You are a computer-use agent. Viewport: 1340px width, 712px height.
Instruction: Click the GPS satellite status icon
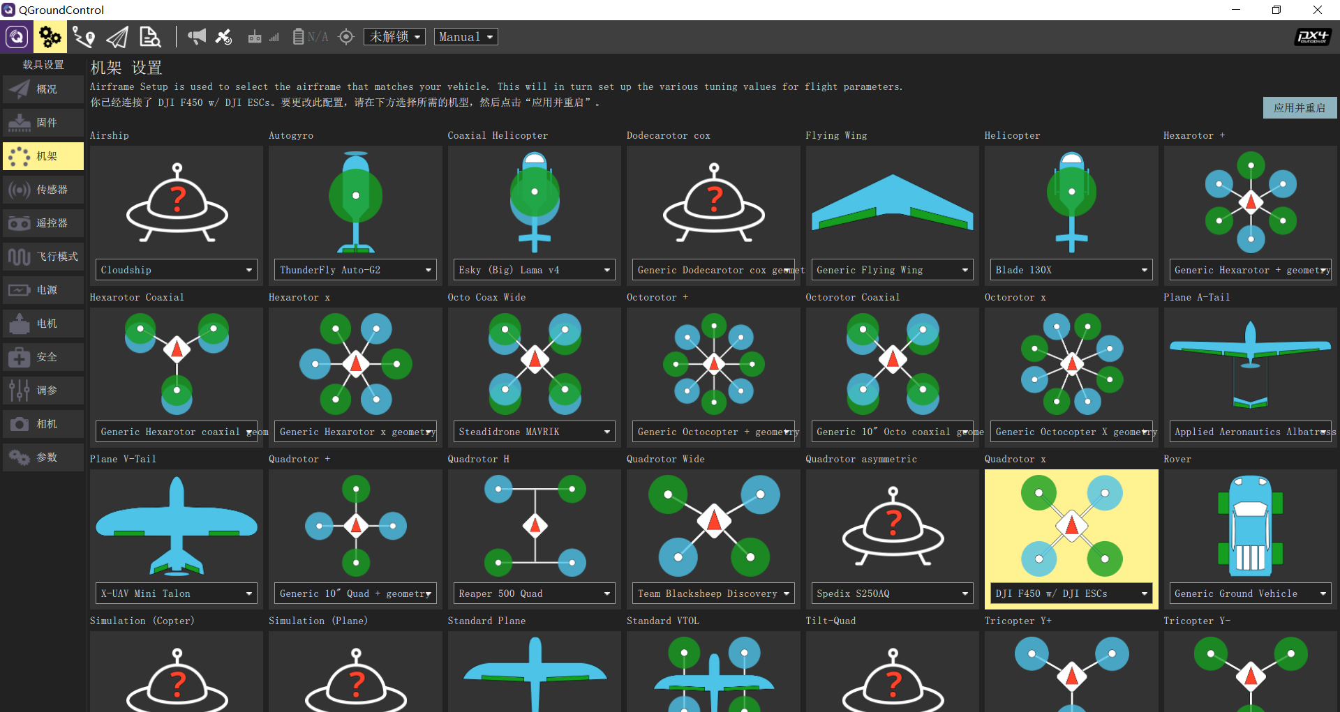tap(223, 37)
